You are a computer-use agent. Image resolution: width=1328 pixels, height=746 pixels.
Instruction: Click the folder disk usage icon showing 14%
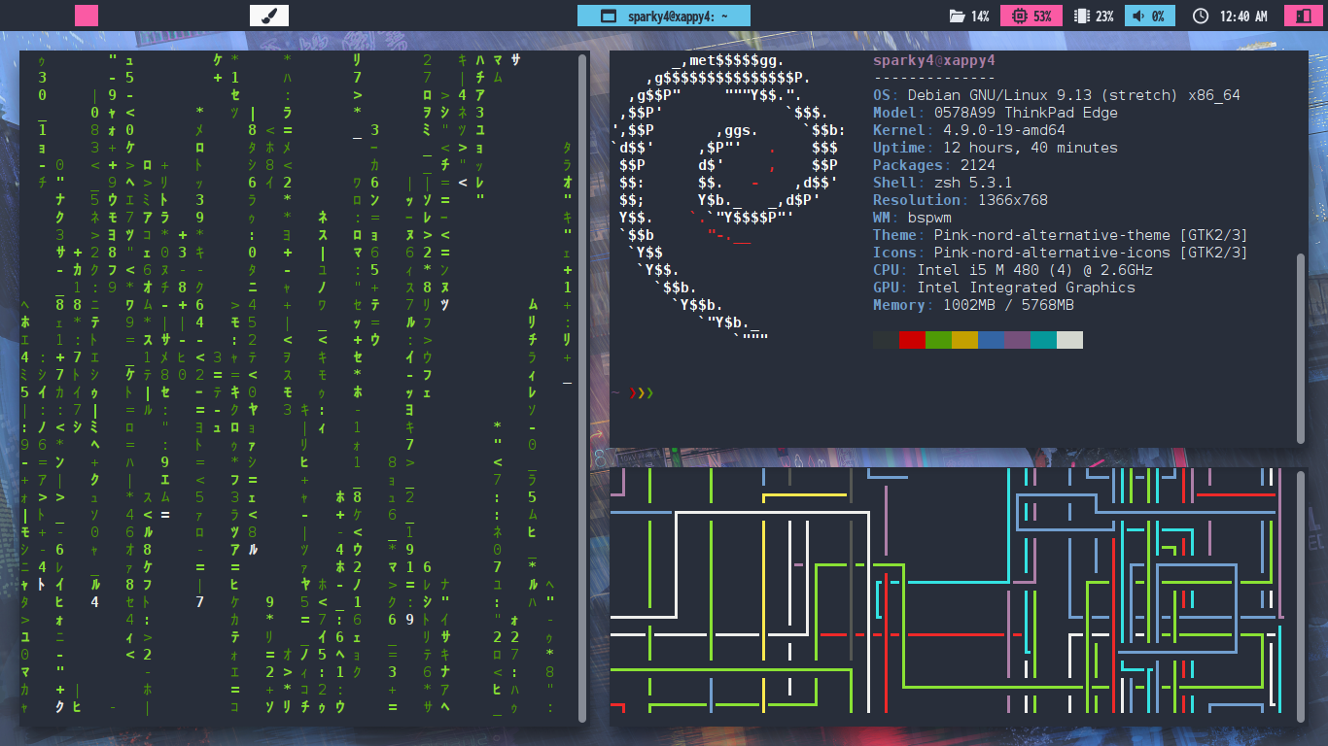point(957,17)
